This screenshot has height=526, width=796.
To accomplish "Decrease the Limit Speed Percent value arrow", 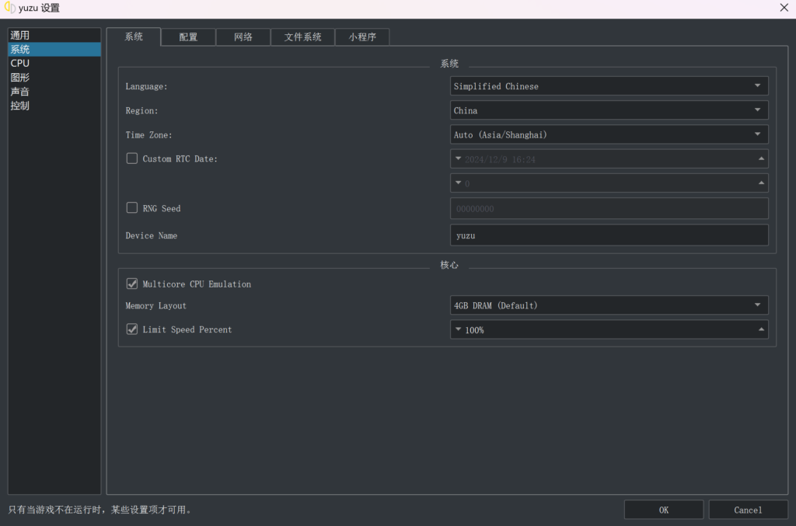I will point(458,330).
